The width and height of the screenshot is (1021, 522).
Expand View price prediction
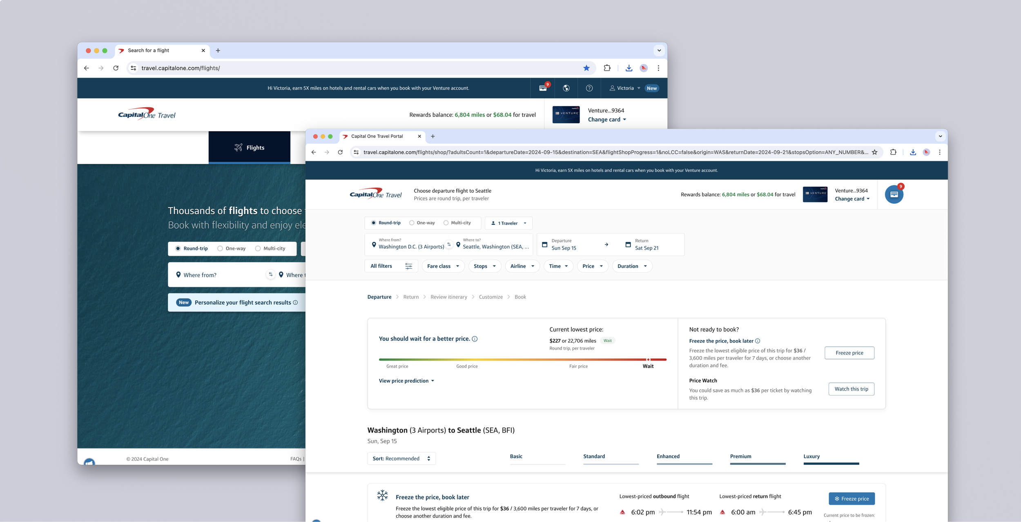click(x=406, y=381)
